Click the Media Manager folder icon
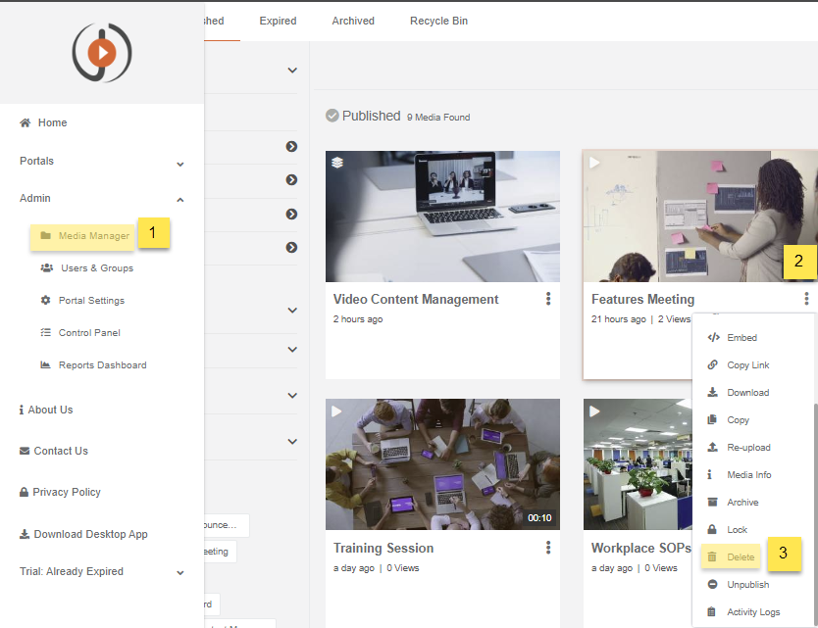818x628 pixels. [x=45, y=236]
